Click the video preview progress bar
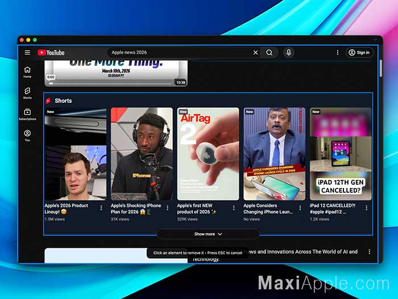Screen dimensions: 398x299 point(111,83)
